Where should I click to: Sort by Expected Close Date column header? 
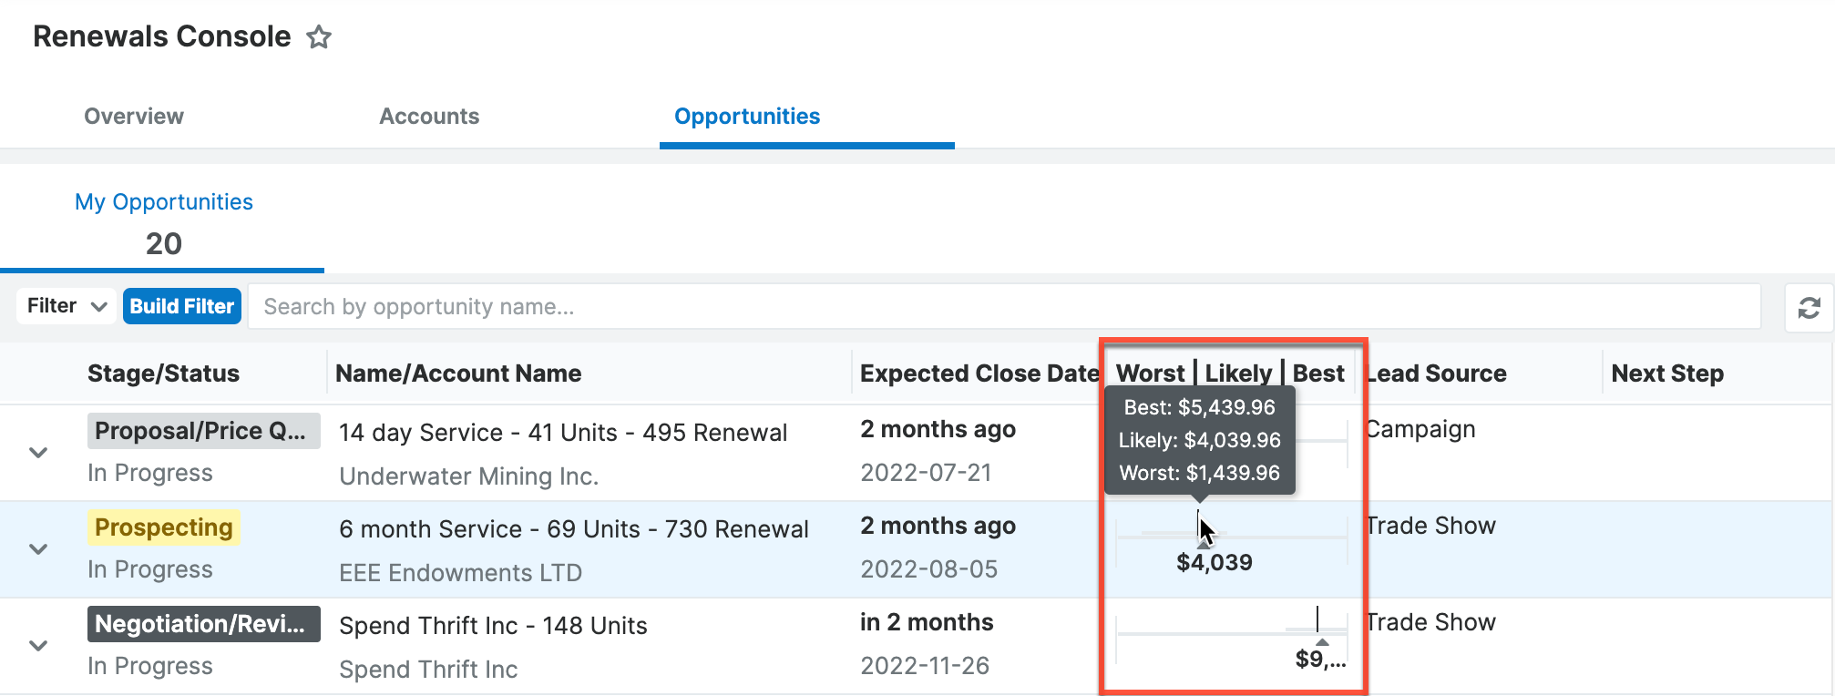coord(979,374)
